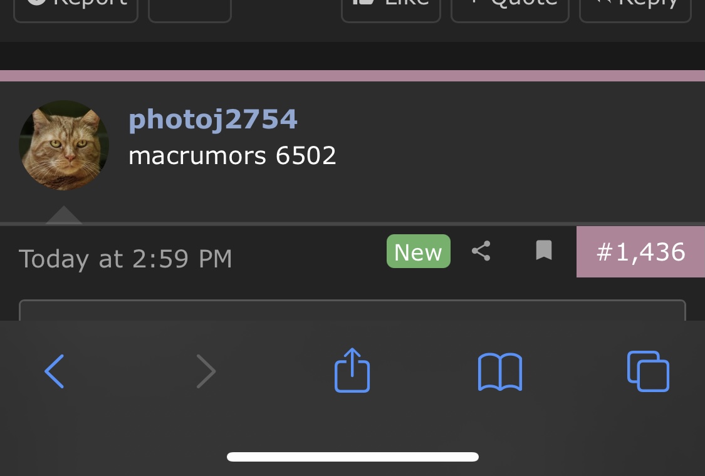Click the Today at 2:59 PM timestamp
This screenshot has width=705, height=476.
[125, 259]
